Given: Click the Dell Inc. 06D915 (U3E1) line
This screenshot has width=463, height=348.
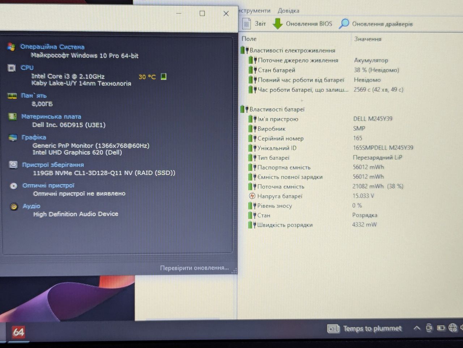Looking at the screenshot, I should click(x=69, y=125).
